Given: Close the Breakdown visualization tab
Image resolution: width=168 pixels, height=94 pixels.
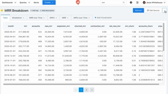Looking at the screenshot, I should coord(24,18).
